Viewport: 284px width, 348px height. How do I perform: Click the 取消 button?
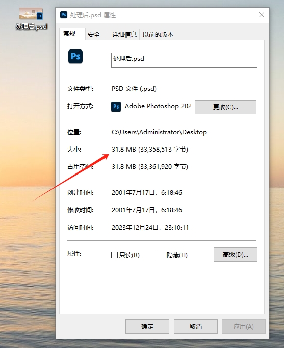pyautogui.click(x=196, y=327)
